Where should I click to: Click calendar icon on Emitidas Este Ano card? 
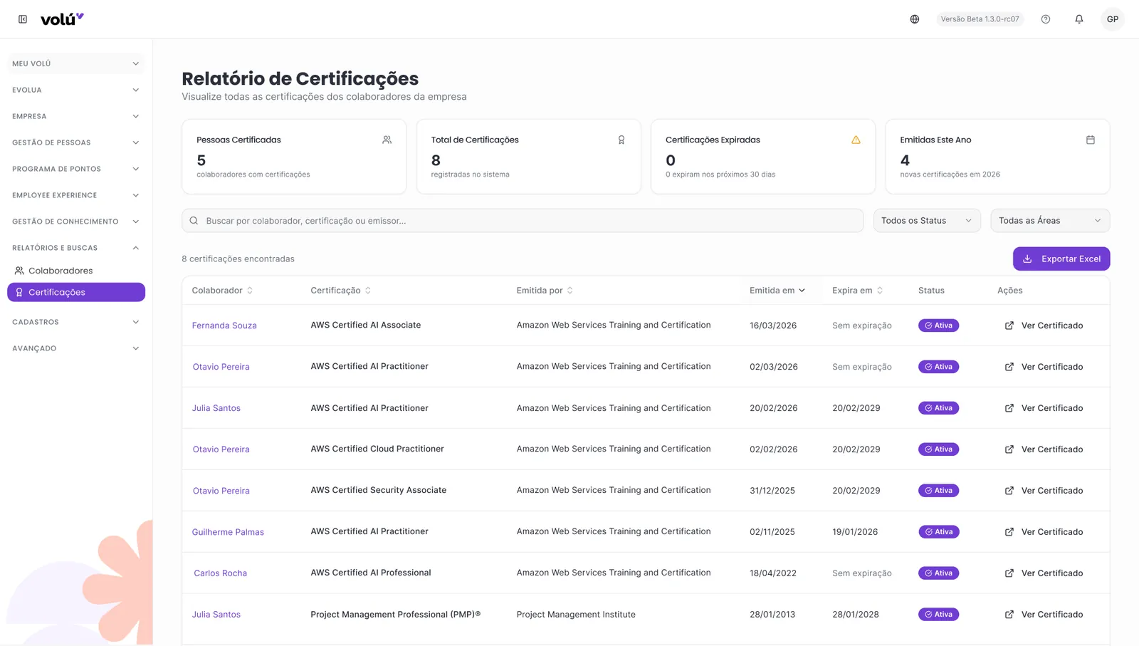click(x=1091, y=140)
